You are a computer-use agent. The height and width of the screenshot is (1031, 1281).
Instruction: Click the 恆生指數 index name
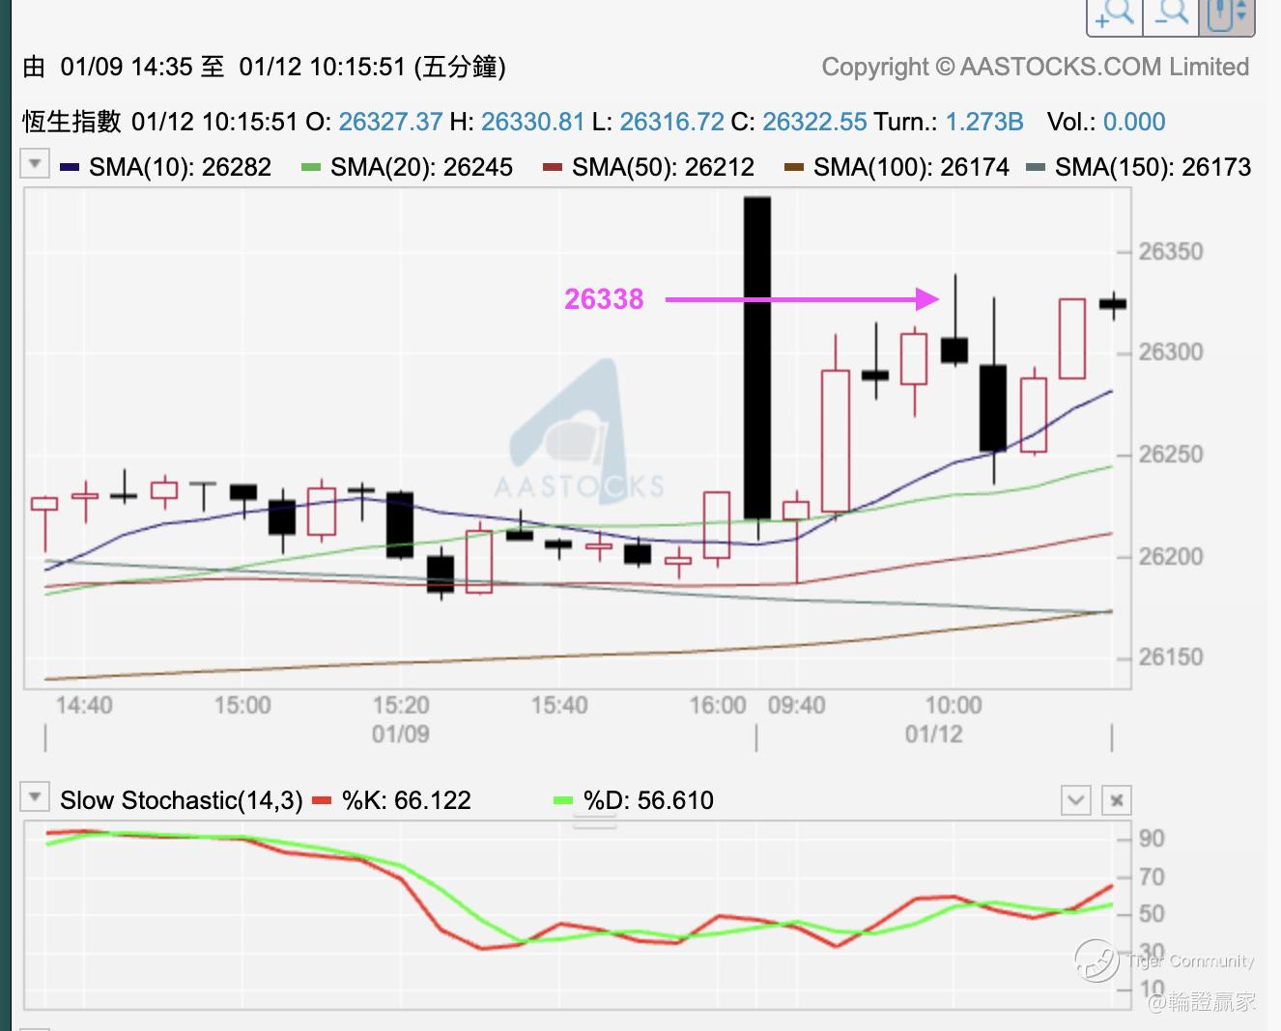(72, 122)
